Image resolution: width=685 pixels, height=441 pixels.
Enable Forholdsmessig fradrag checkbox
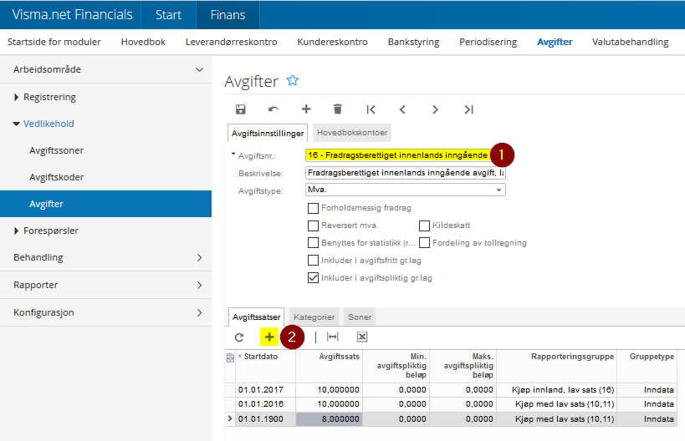pos(313,208)
